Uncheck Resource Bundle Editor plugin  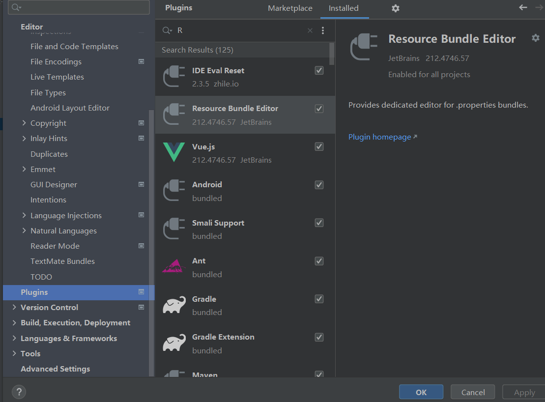pos(319,109)
